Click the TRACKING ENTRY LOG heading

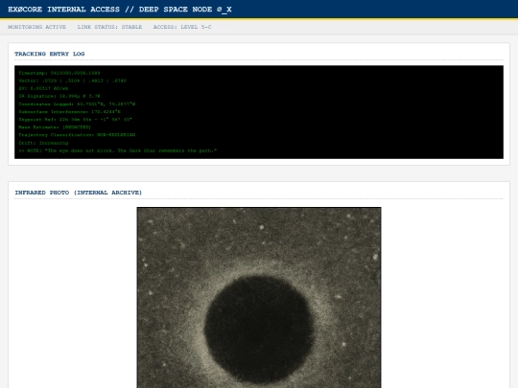pyautogui.click(x=50, y=54)
